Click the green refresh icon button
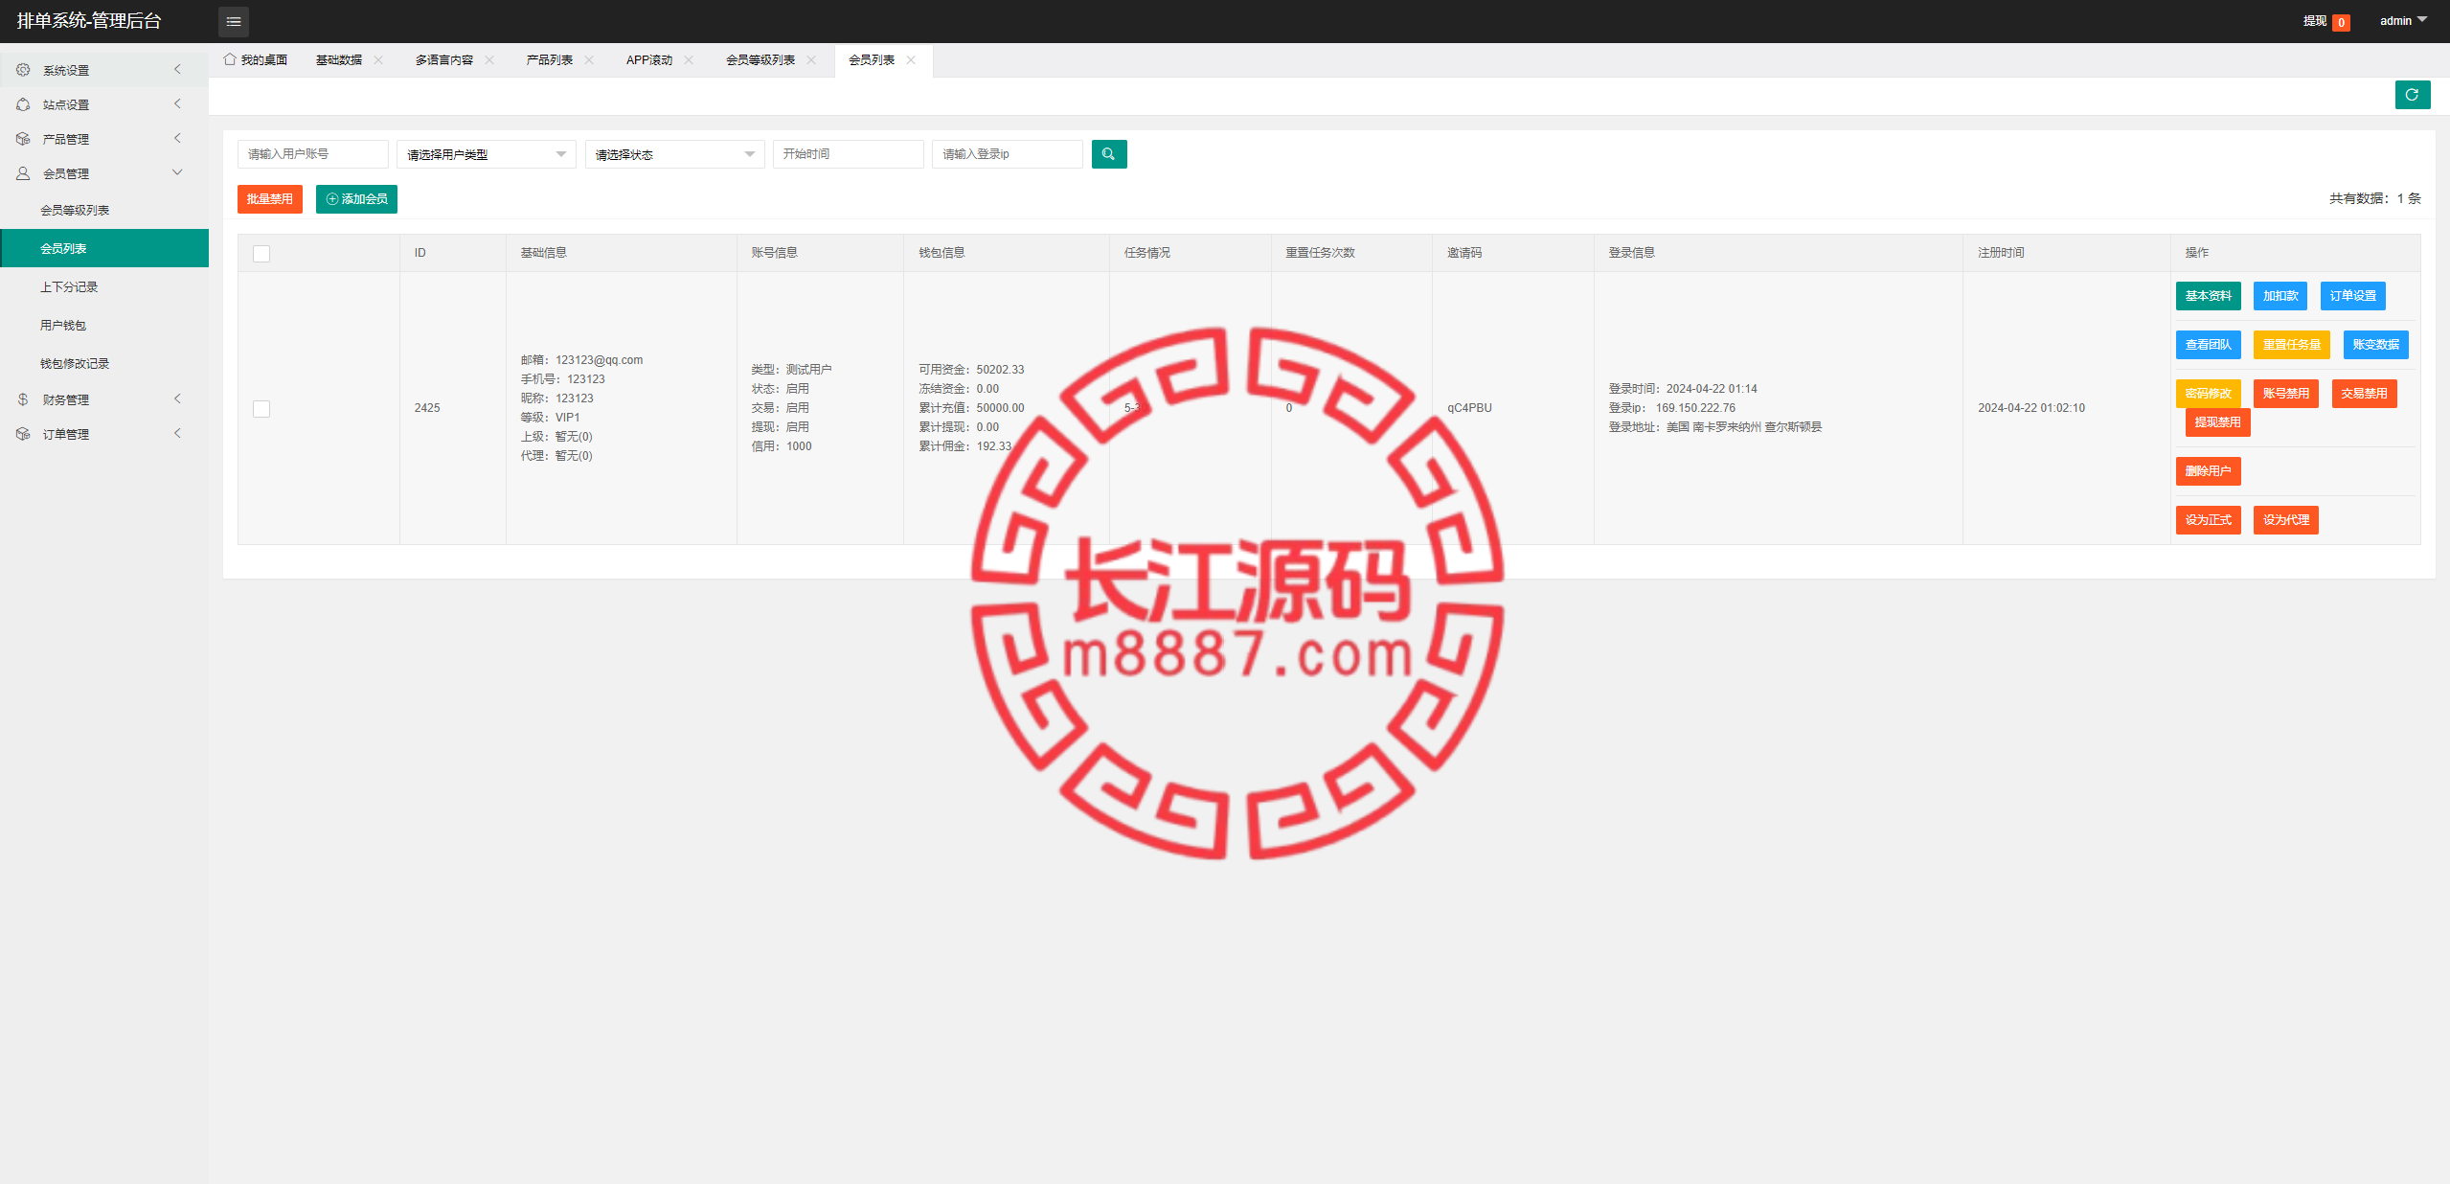 pos(2412,95)
